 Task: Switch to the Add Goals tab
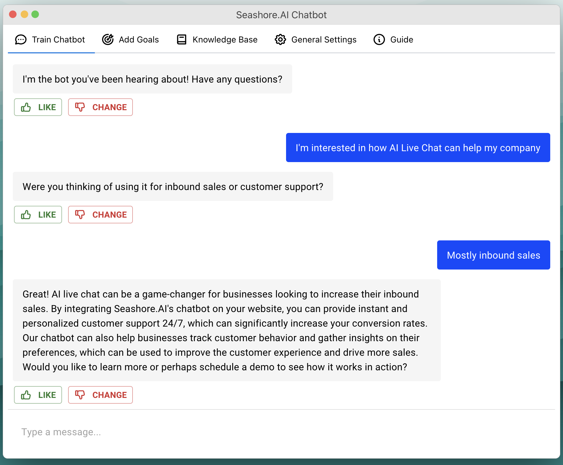pos(130,39)
